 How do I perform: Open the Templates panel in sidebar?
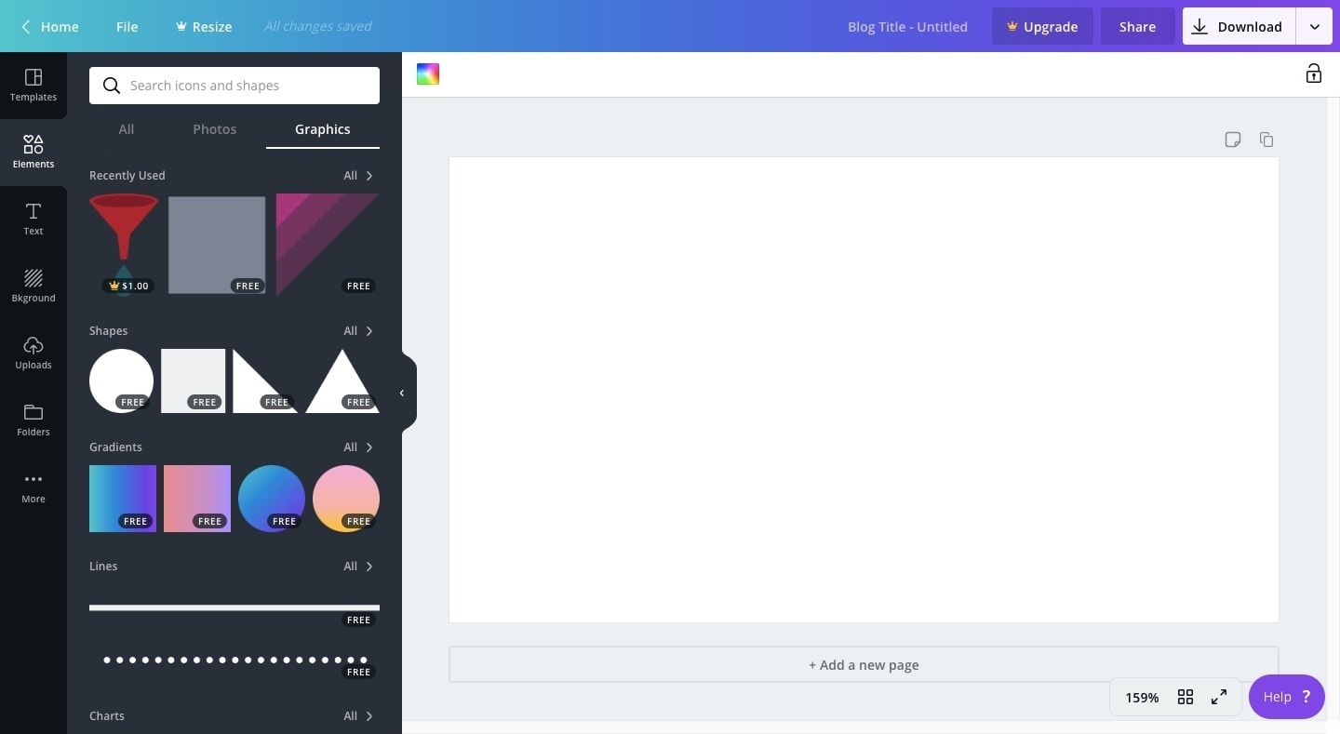tap(33, 85)
